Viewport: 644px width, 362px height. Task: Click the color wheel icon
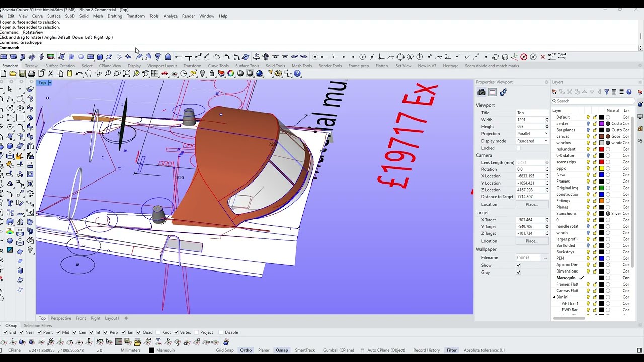pyautogui.click(x=231, y=74)
